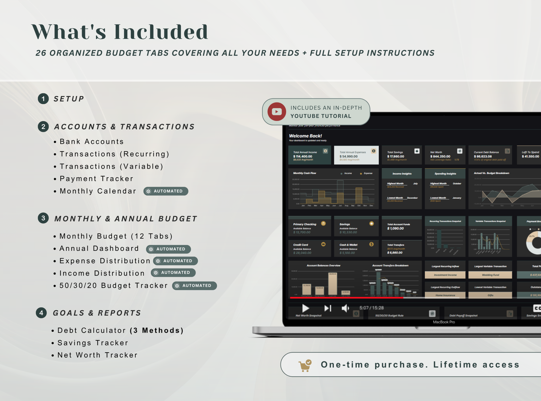Click the video time display 5:07 / 15:28

coord(371,308)
